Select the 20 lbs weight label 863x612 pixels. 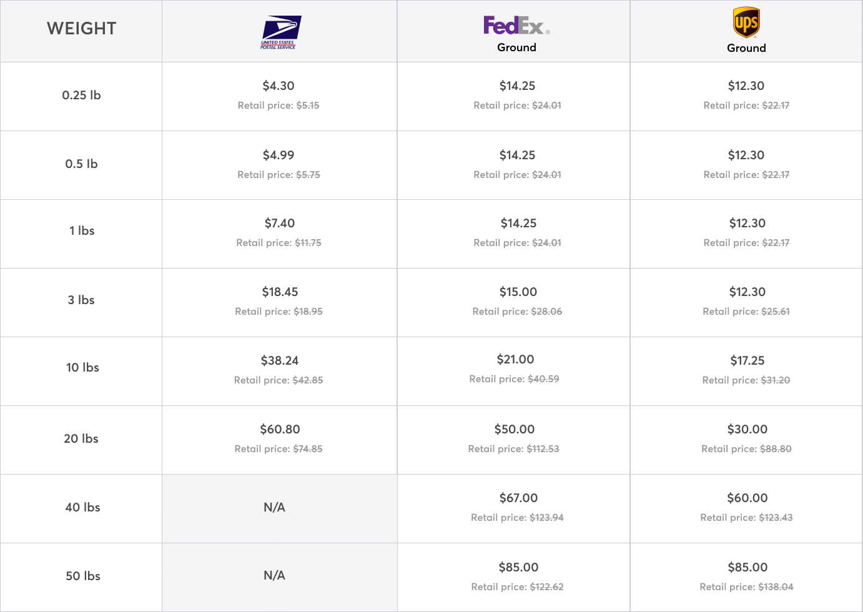[81, 438]
